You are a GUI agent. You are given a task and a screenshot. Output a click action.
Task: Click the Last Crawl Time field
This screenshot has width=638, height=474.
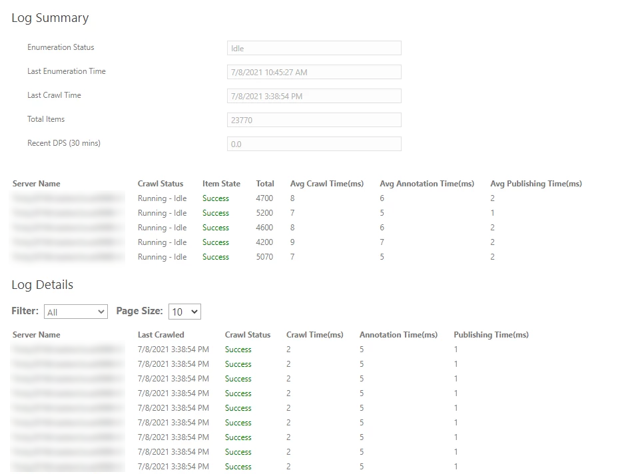314,97
